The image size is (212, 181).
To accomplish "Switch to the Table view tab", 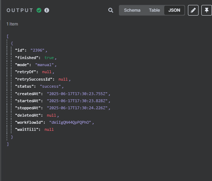I will [154, 10].
